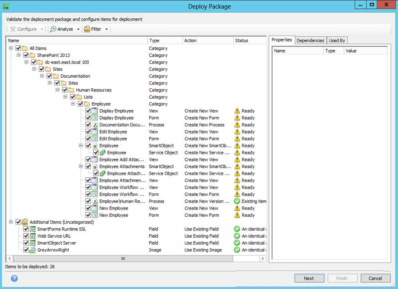The width and height of the screenshot is (398, 289).
Task: Open the Filter dropdown arrow
Action: pyautogui.click(x=107, y=29)
